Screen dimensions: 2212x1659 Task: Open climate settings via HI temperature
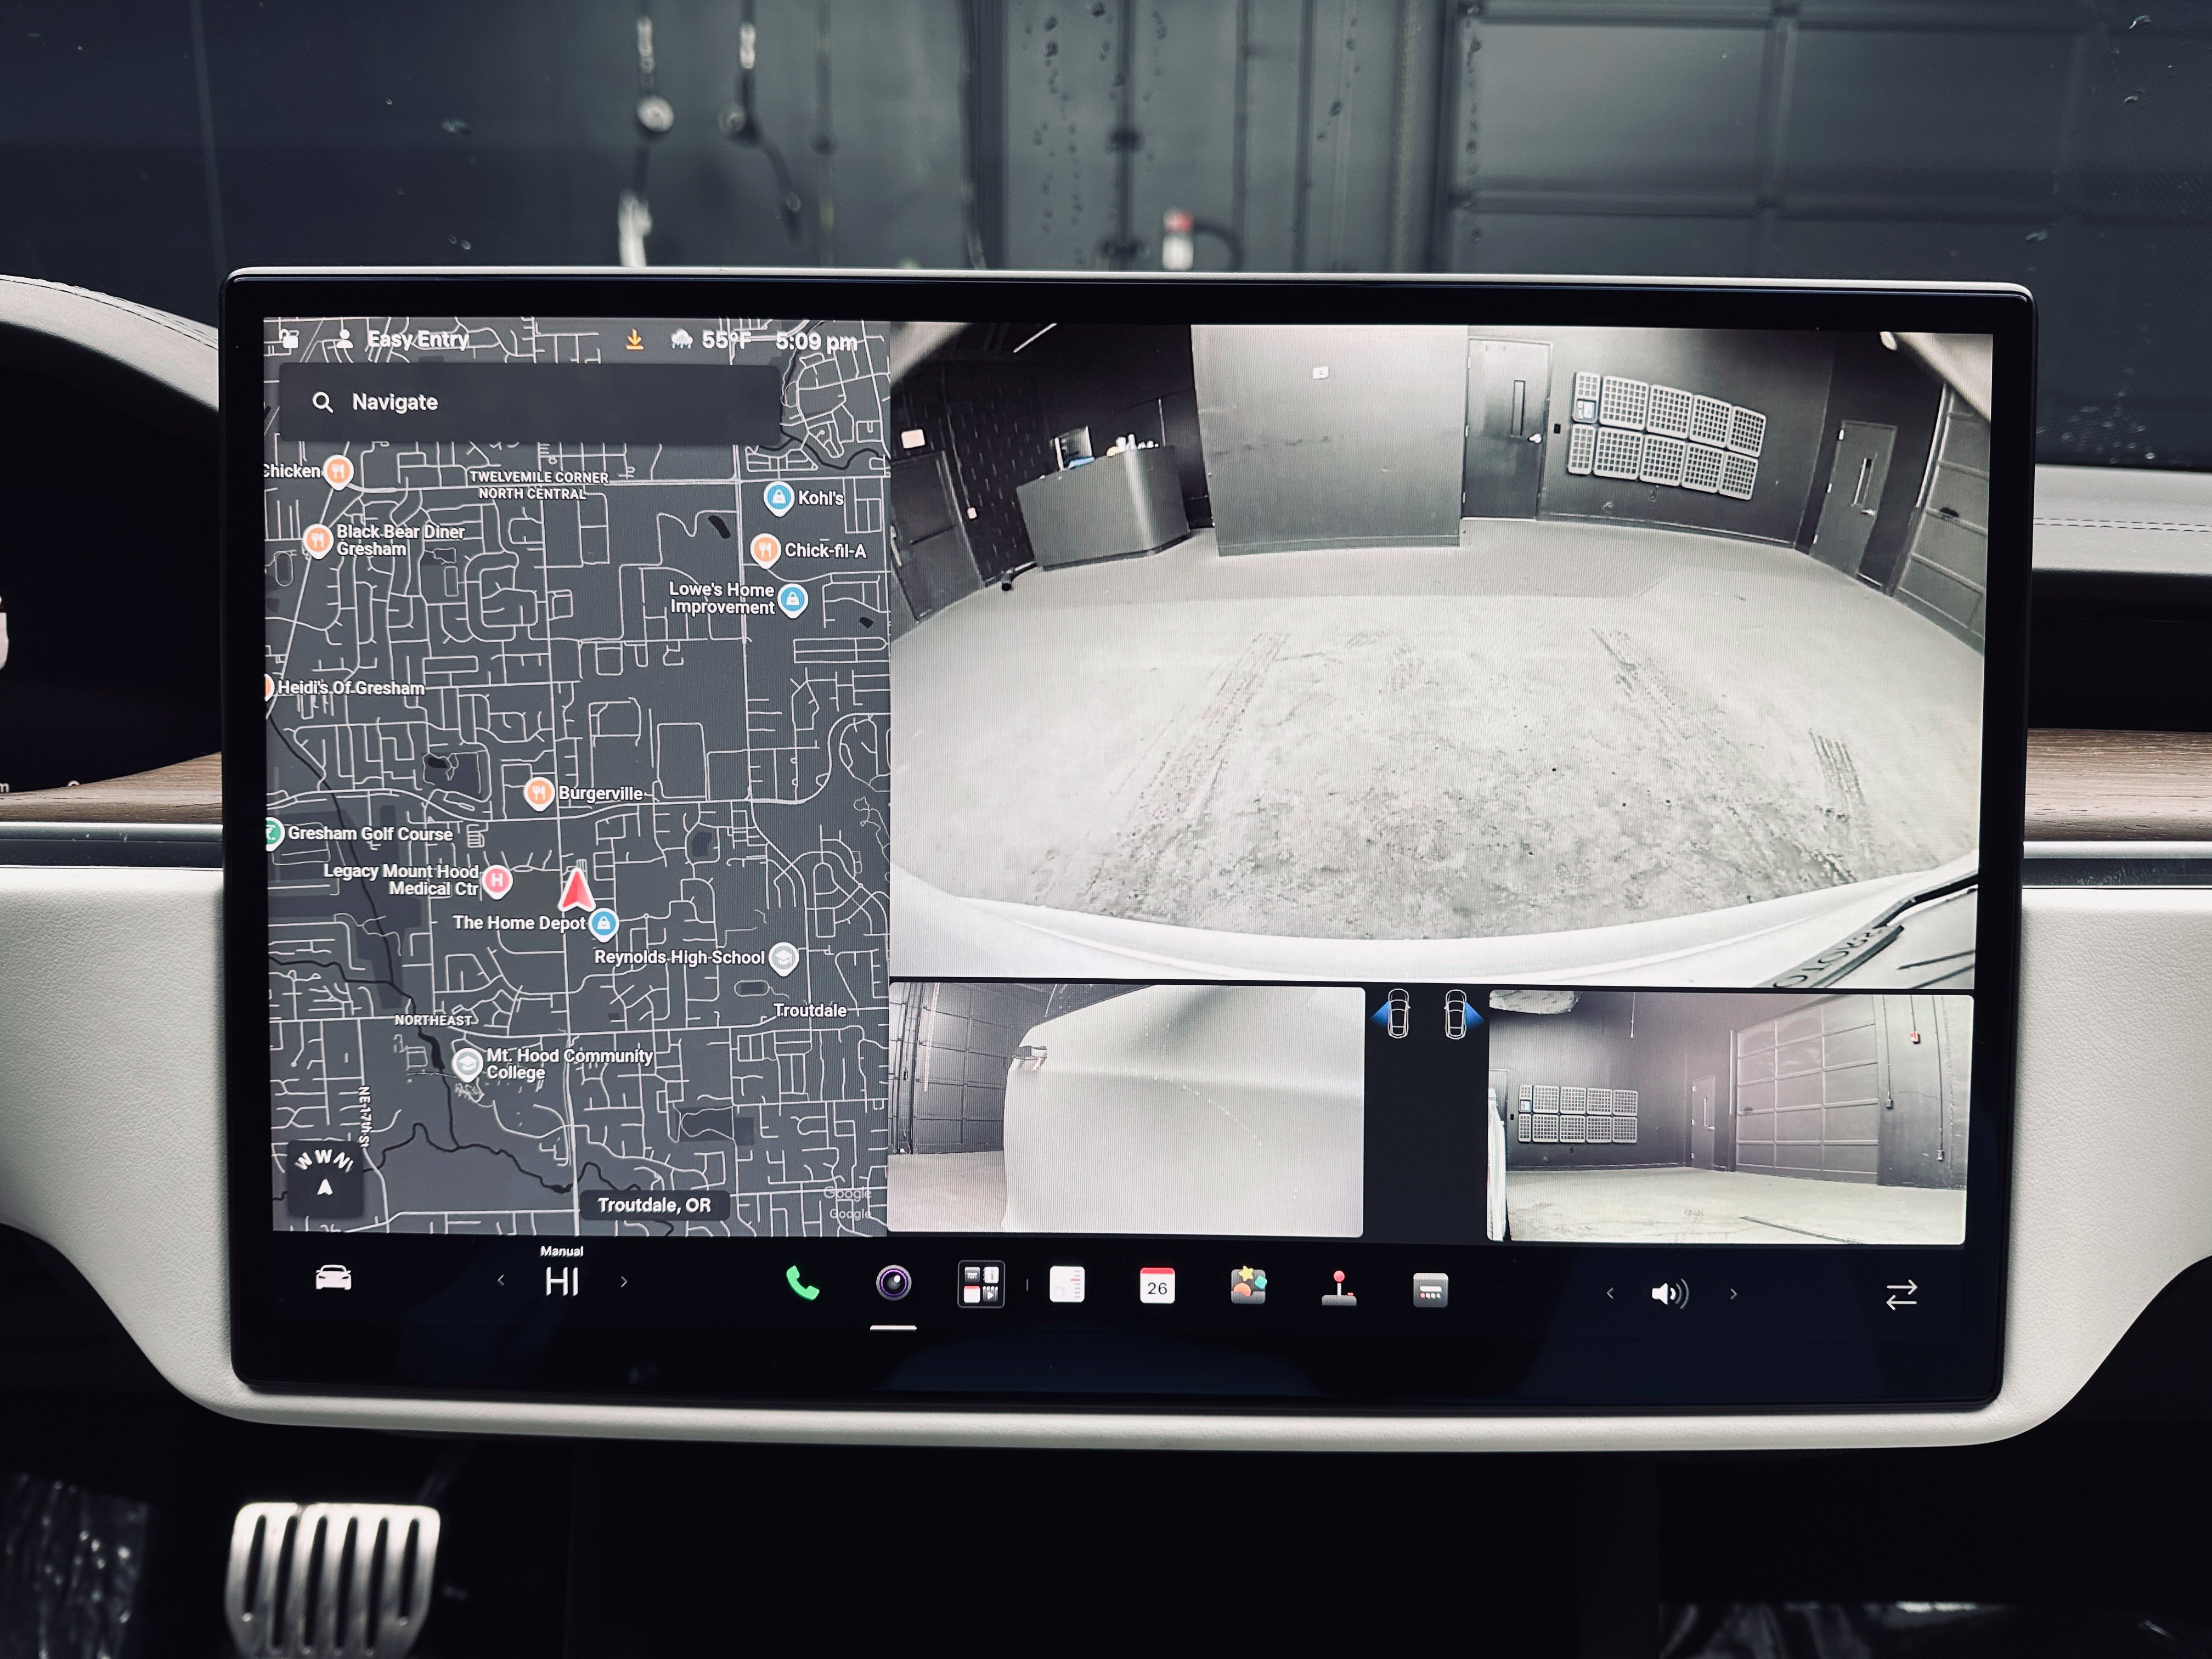tap(561, 1281)
